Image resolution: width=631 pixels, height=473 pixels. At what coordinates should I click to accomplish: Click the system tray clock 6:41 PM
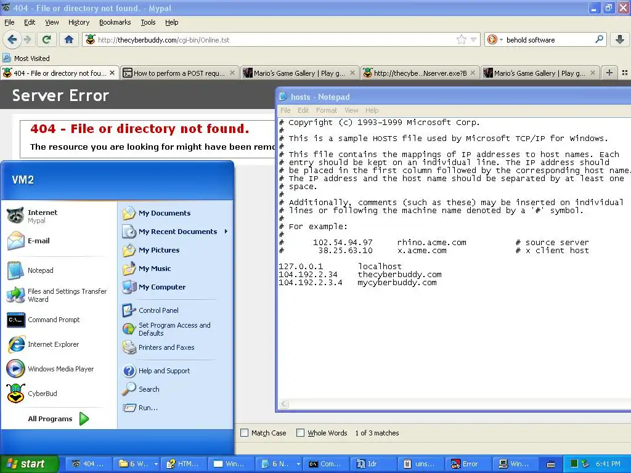point(608,464)
